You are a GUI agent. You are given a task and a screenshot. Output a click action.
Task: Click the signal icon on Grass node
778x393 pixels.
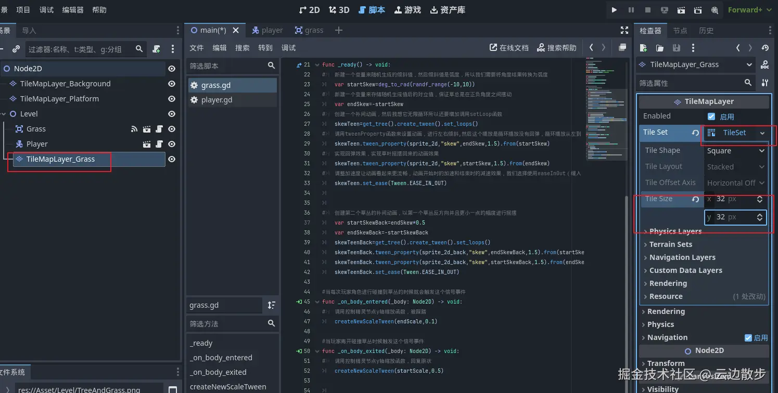coord(134,129)
